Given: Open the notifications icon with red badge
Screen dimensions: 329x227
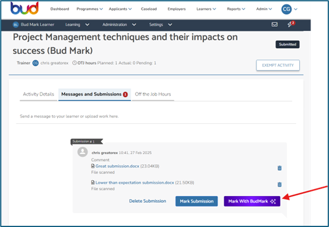Looking at the screenshot, I should click(291, 24).
